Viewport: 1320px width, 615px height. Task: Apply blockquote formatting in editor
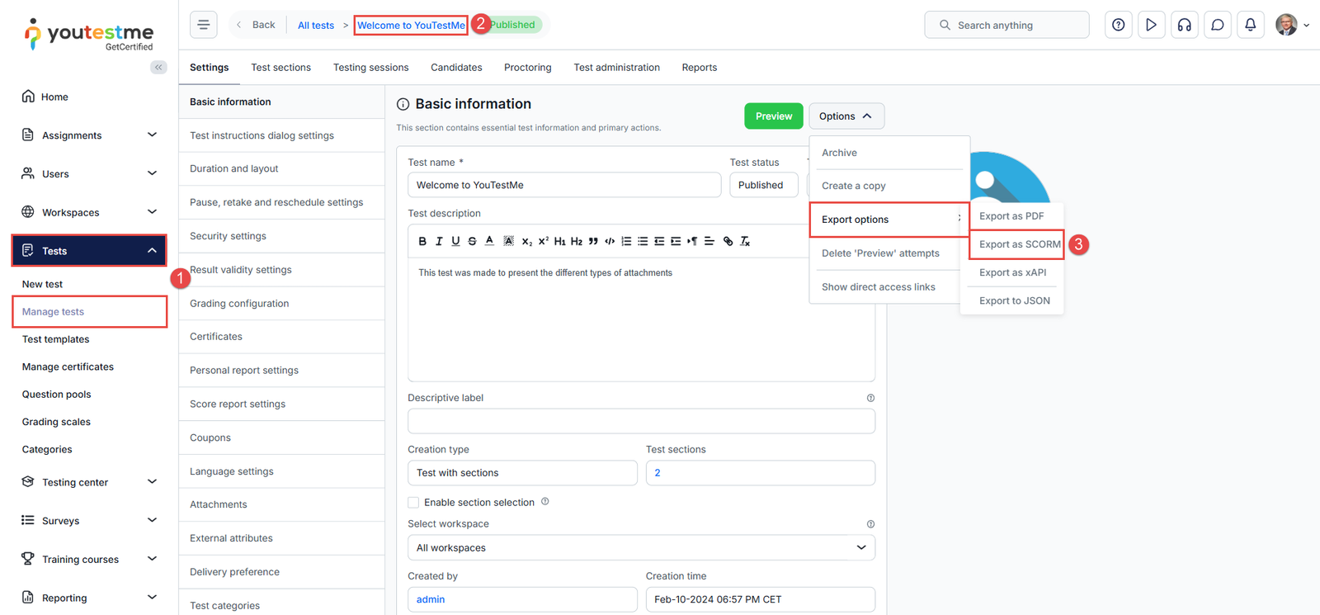tap(593, 241)
